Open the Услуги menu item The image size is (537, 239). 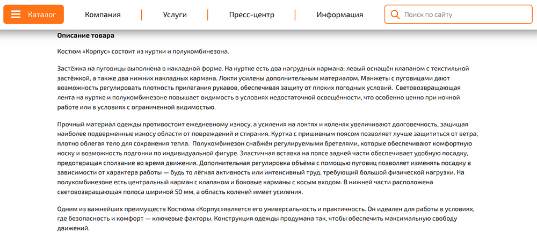coord(175,15)
